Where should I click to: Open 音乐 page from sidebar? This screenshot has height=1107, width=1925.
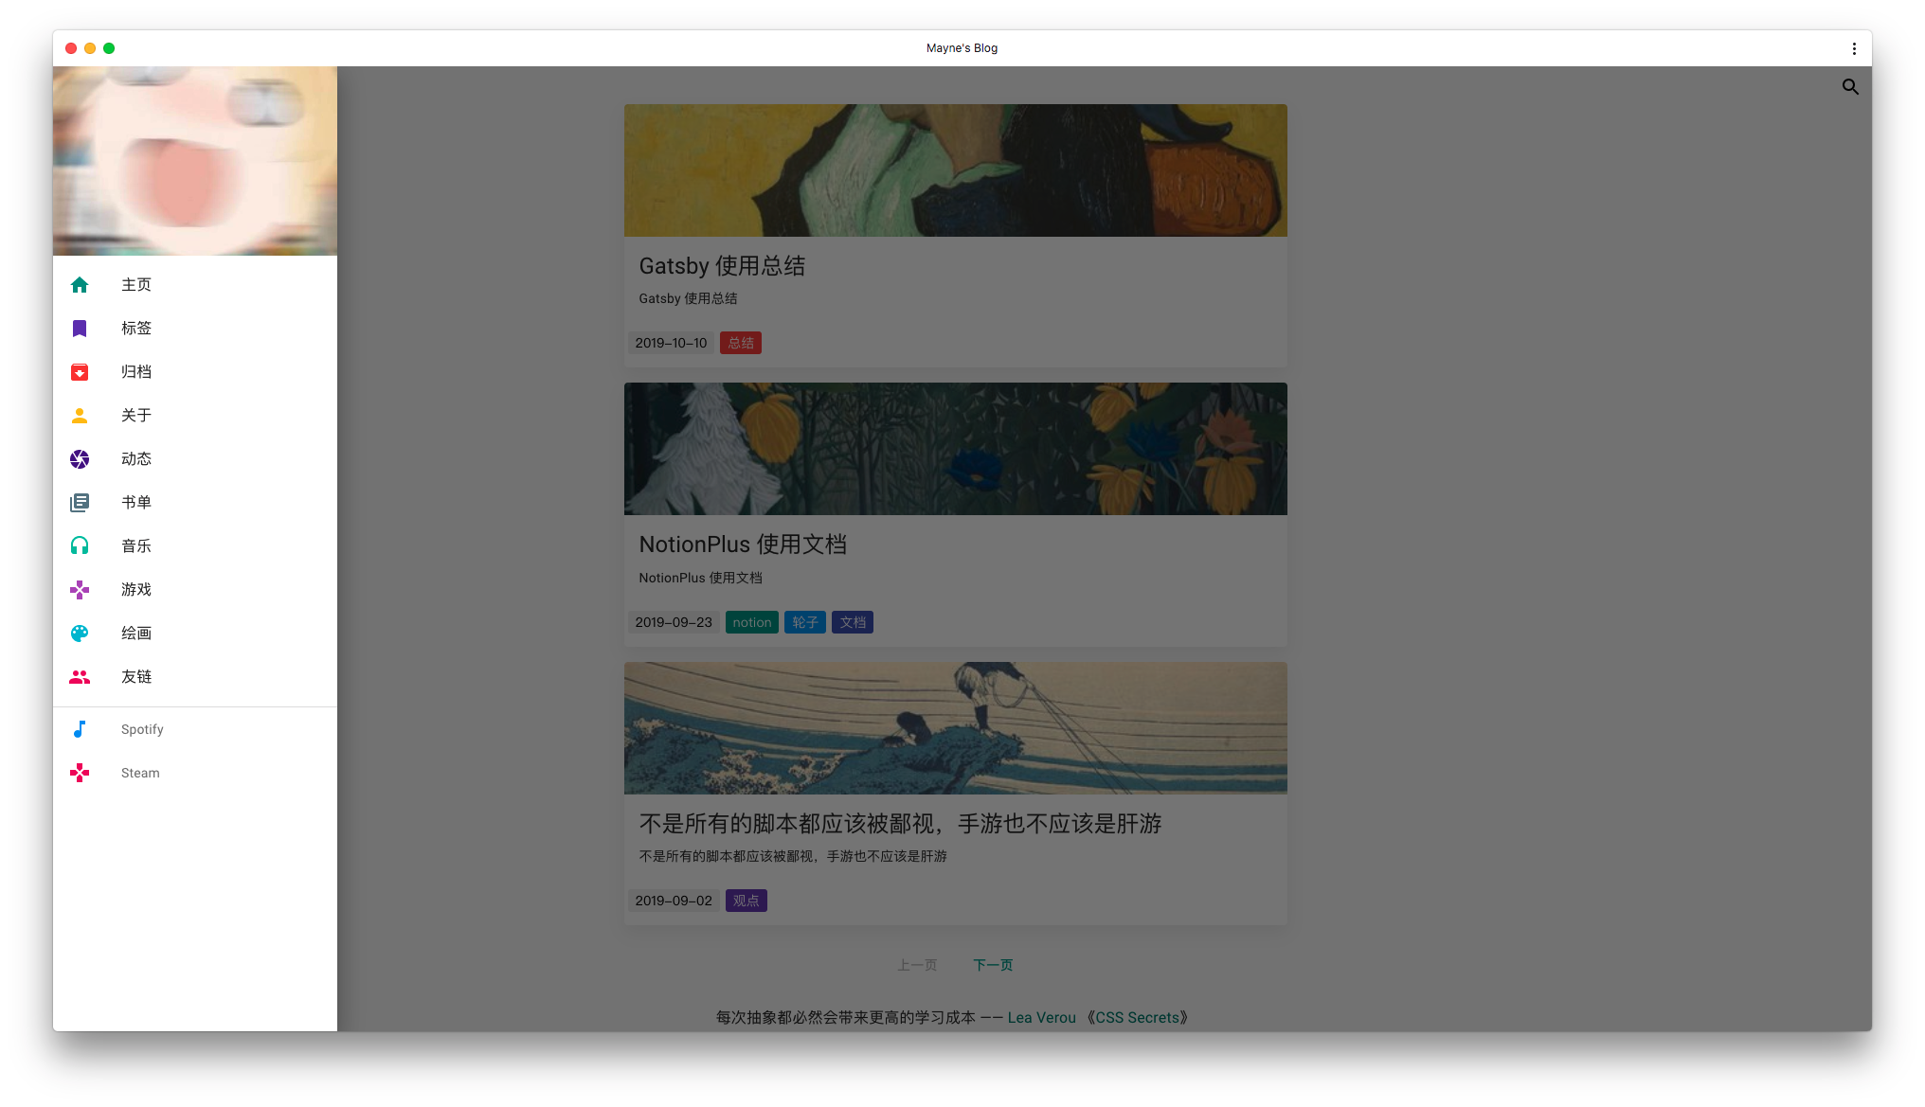(195, 546)
